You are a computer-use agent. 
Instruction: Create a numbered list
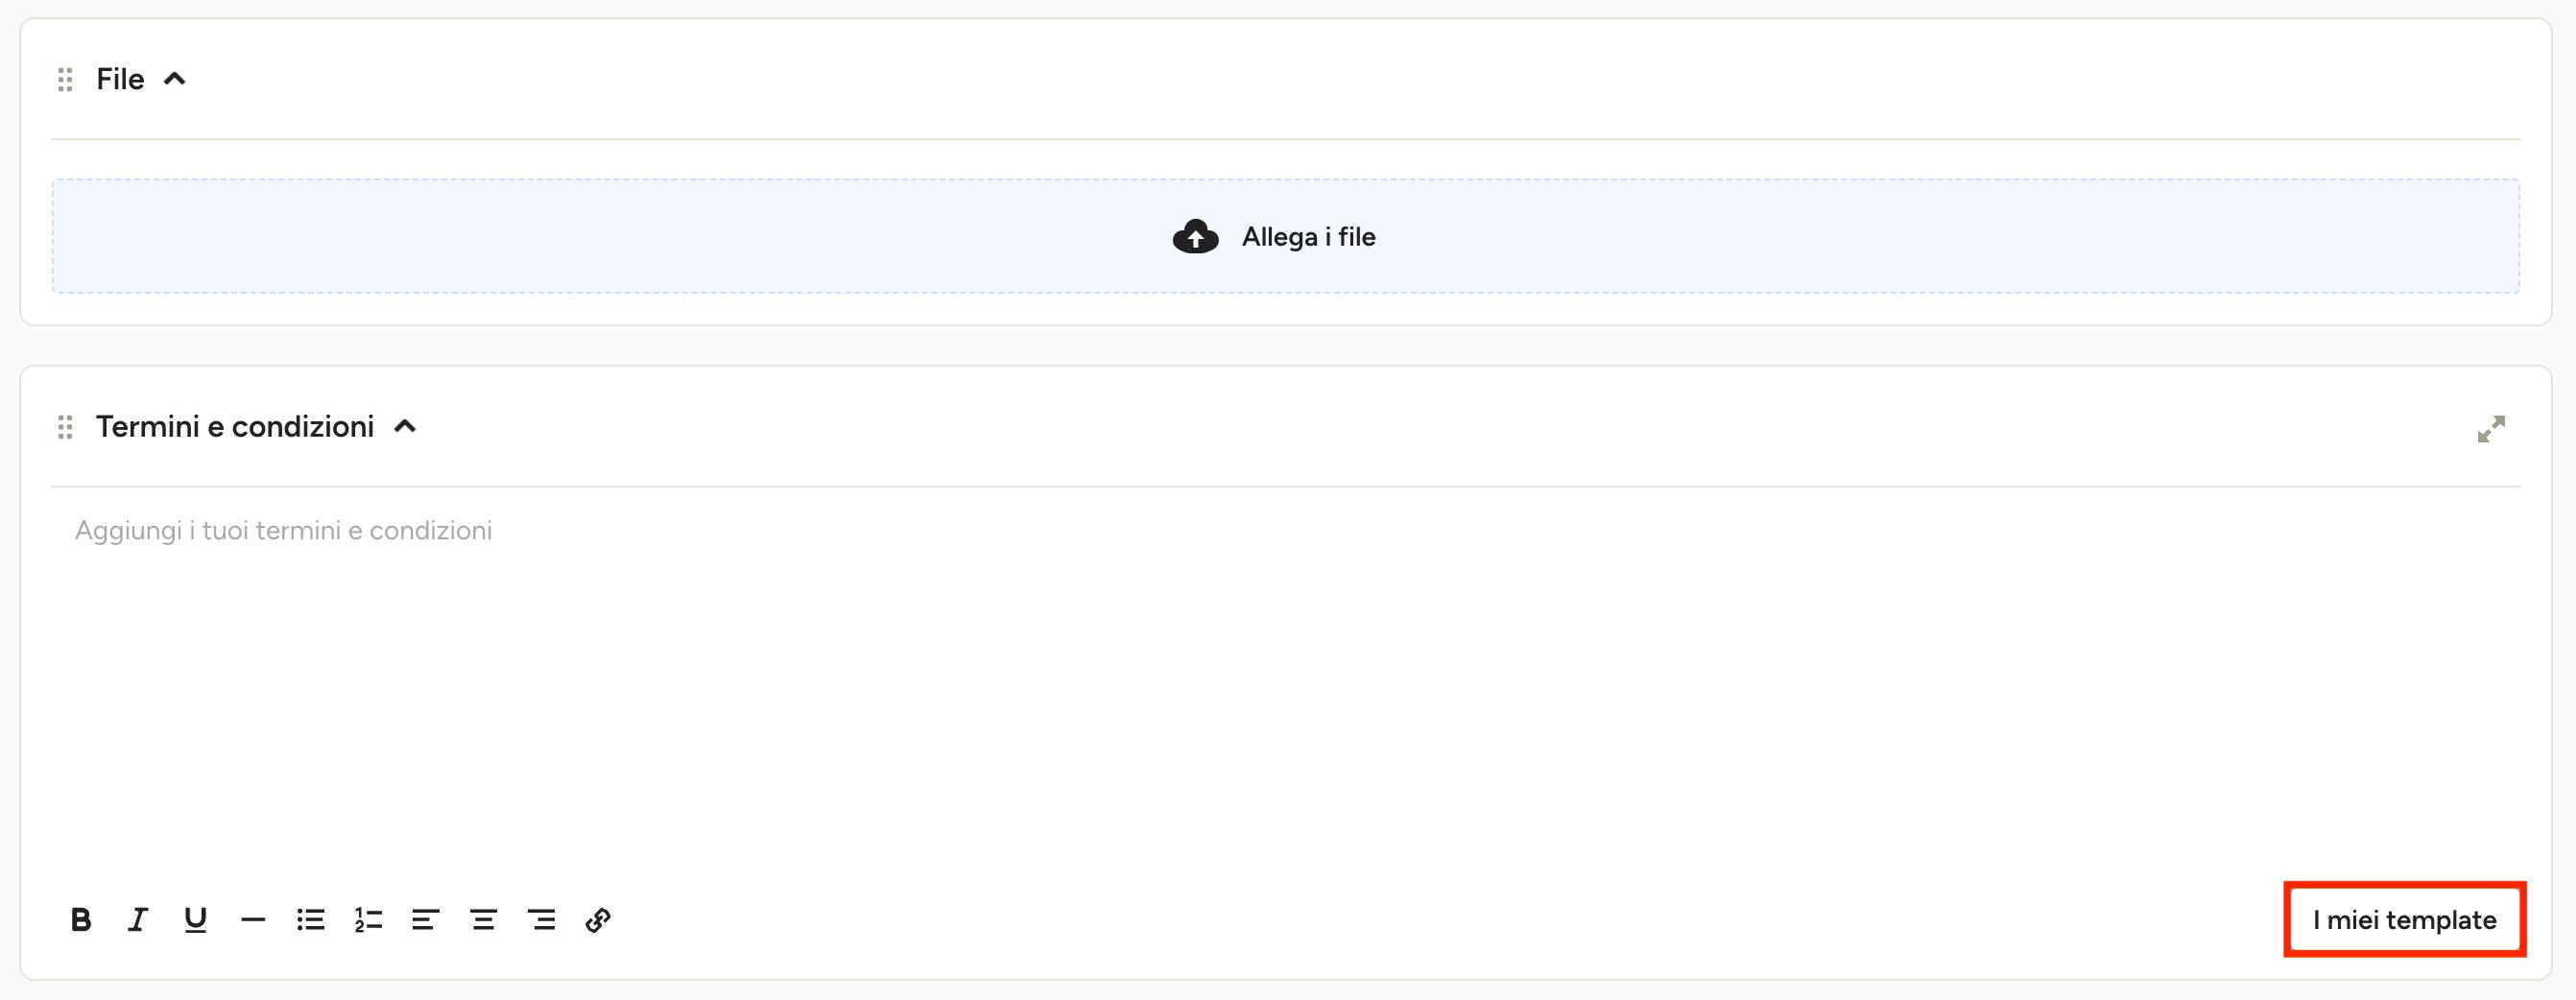(368, 920)
